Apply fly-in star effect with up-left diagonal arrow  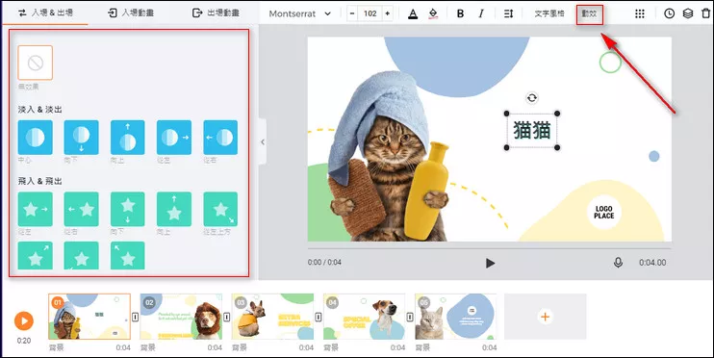coord(128,256)
